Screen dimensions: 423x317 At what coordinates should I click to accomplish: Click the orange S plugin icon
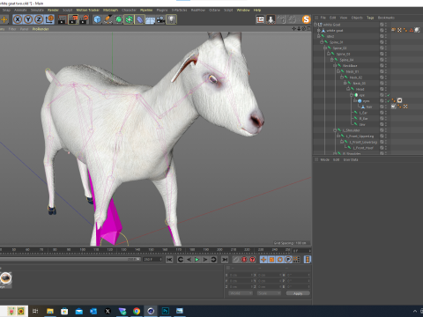[x=306, y=19]
